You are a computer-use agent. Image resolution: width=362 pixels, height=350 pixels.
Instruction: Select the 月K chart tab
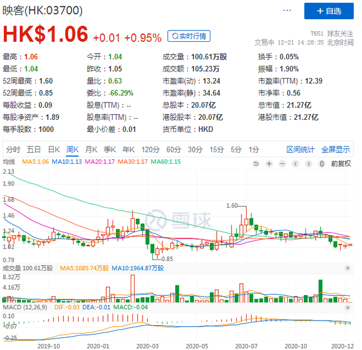pyautogui.click(x=91, y=149)
